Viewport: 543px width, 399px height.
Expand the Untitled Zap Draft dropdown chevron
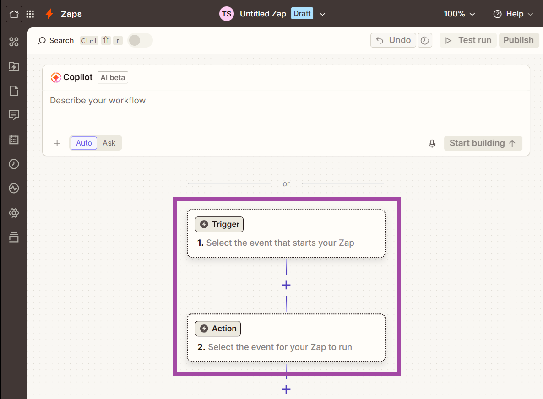pyautogui.click(x=322, y=14)
